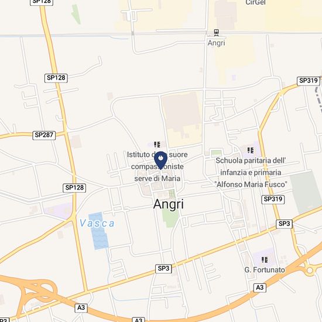Click the SP319 shield near the top-right edge
This screenshot has height=322, width=322.
(x=309, y=81)
